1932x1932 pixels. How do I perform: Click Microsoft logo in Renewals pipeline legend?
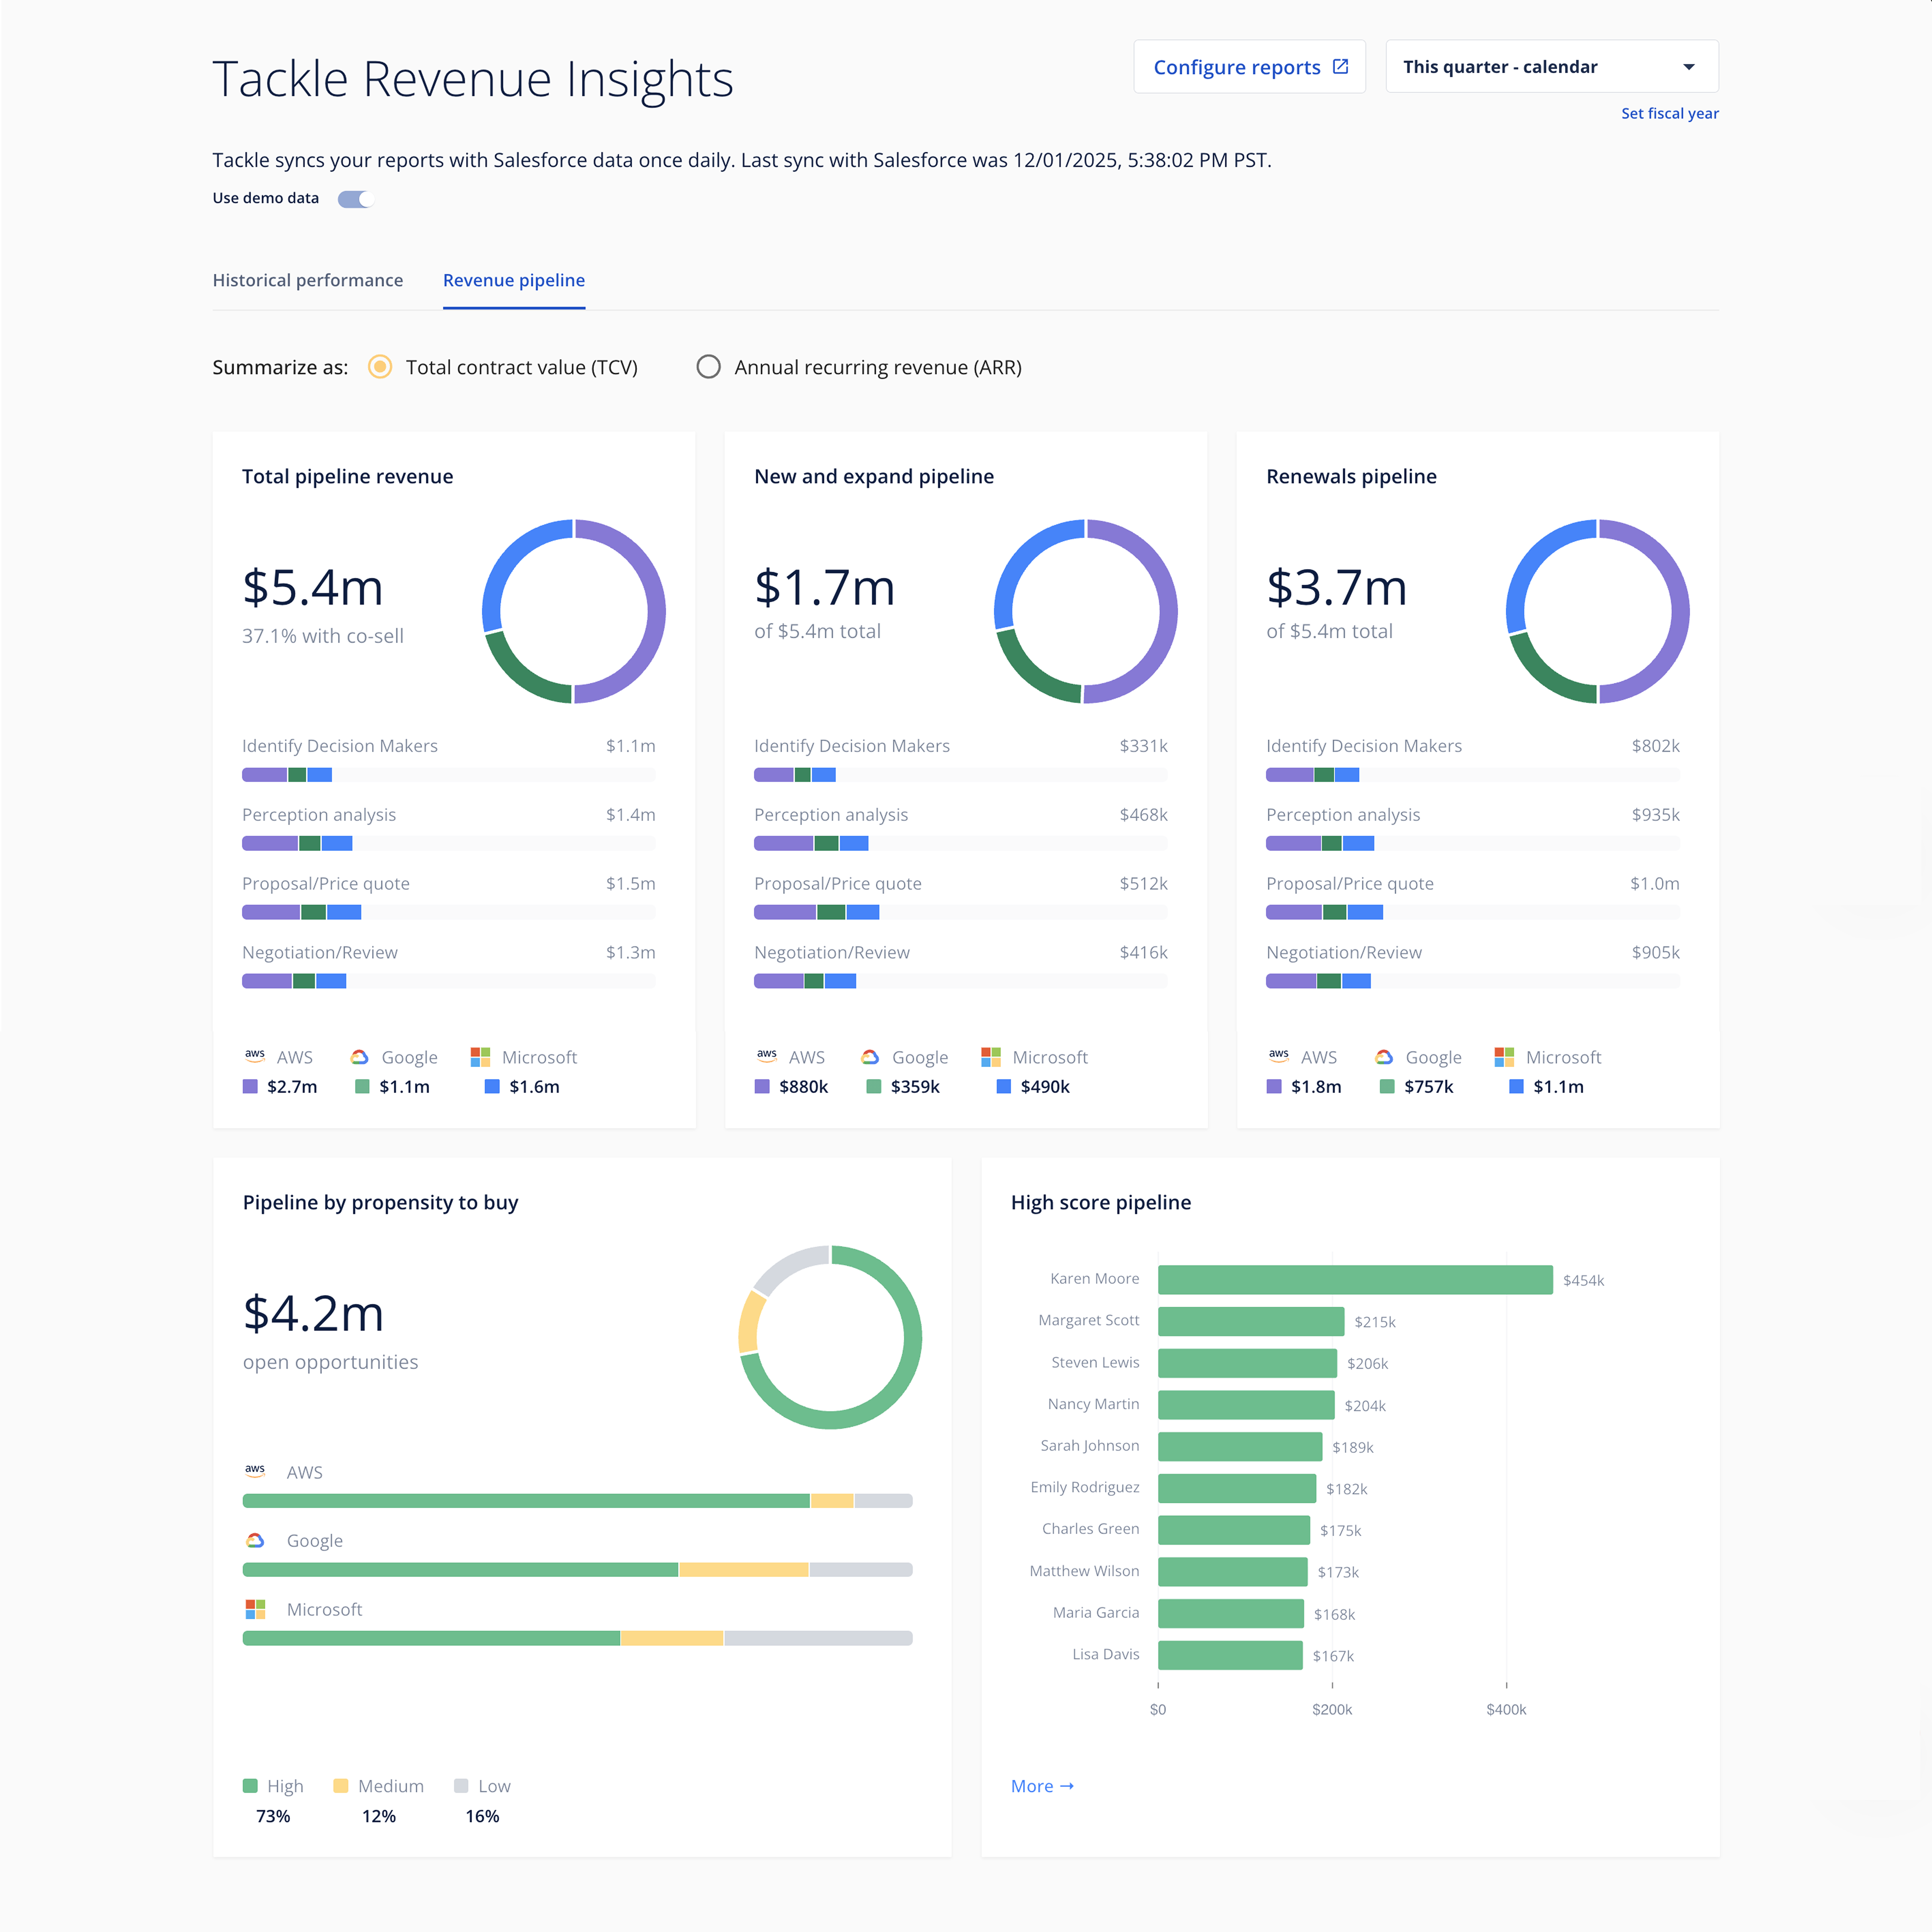pos(1504,1057)
